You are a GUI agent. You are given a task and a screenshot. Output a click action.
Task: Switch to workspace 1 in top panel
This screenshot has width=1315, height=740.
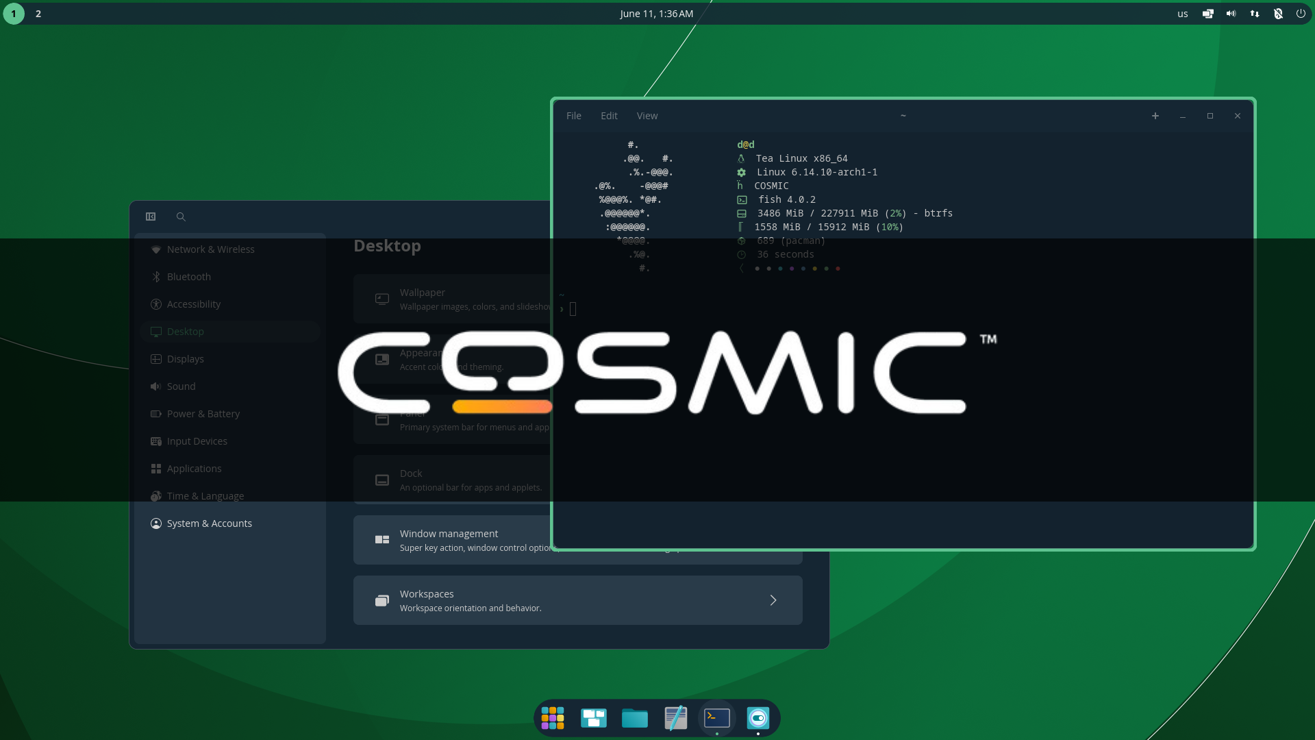pyautogui.click(x=14, y=14)
